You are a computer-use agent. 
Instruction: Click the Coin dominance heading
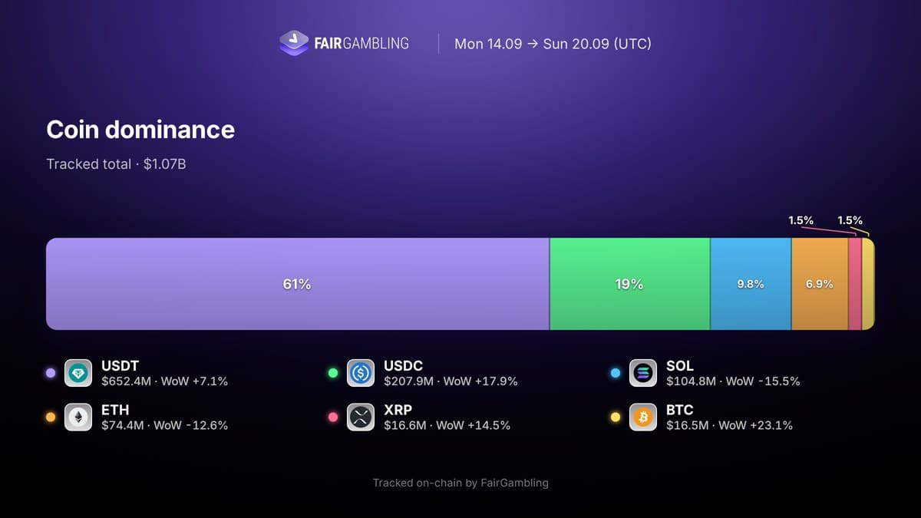pos(140,130)
